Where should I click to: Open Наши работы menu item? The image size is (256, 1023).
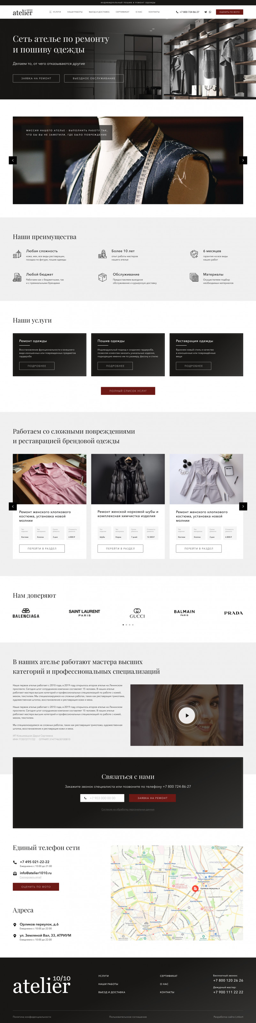pos(75,12)
